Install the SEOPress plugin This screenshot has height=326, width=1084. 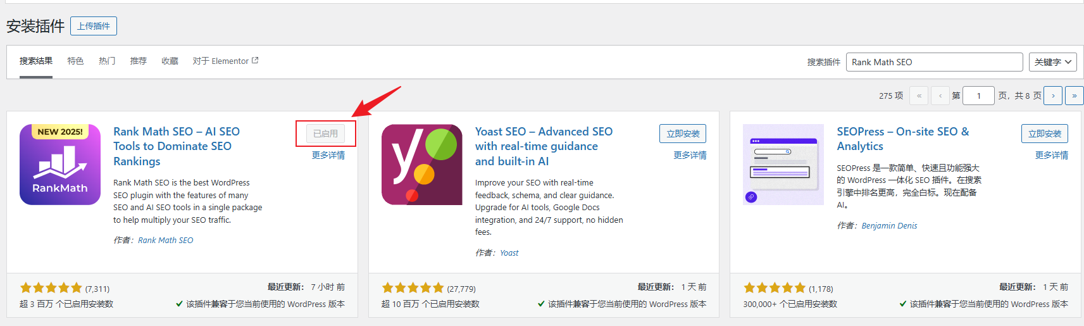pos(1044,134)
